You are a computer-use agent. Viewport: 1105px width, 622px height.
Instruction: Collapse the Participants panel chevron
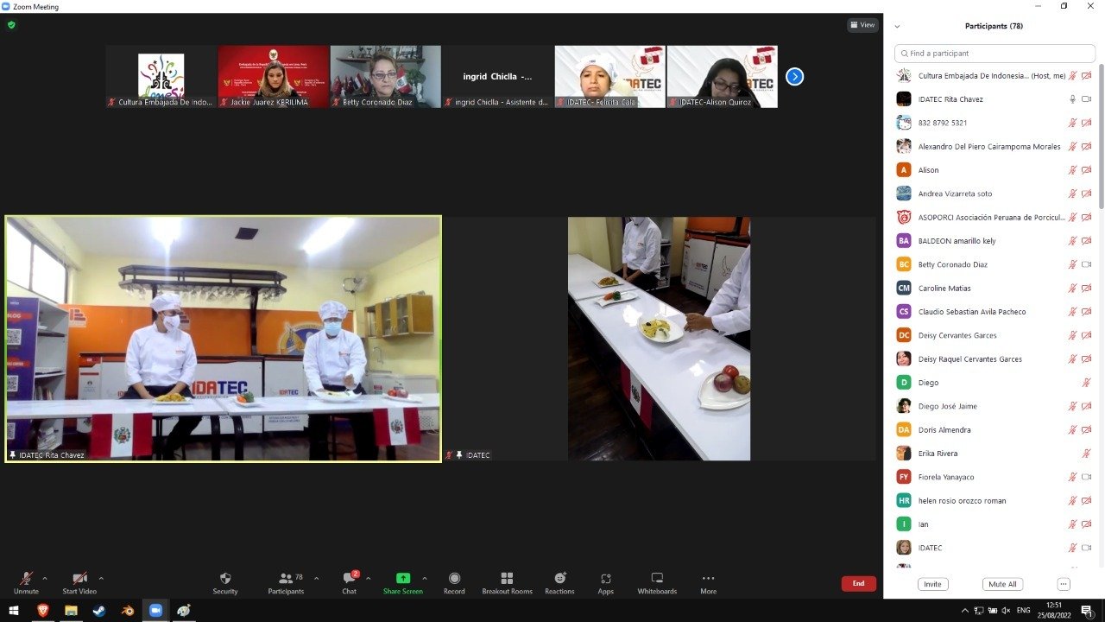click(x=898, y=27)
